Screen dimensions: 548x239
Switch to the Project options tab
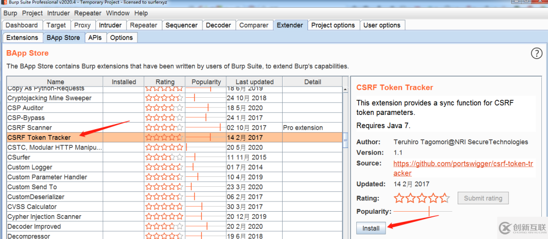coord(333,25)
